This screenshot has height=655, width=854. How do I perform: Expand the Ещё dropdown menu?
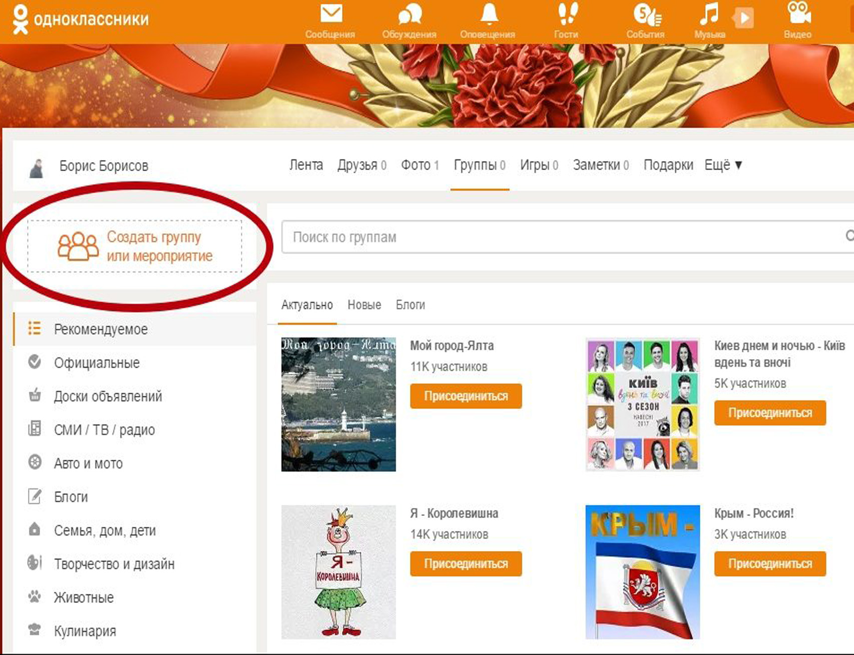coord(723,165)
